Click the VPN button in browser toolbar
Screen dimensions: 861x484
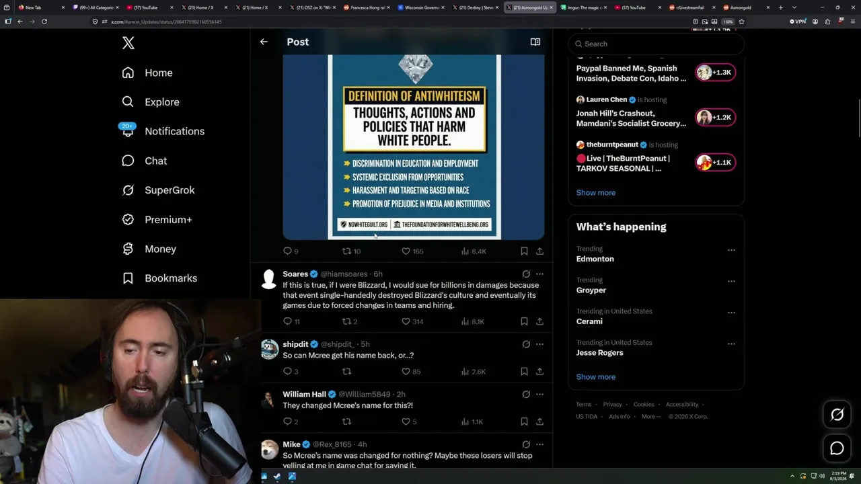[798, 22]
